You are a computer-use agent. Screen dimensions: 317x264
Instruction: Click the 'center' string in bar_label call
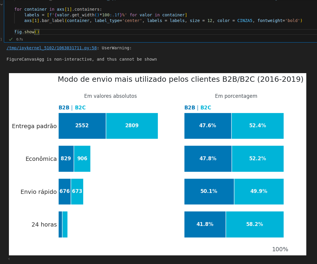coord(132,21)
